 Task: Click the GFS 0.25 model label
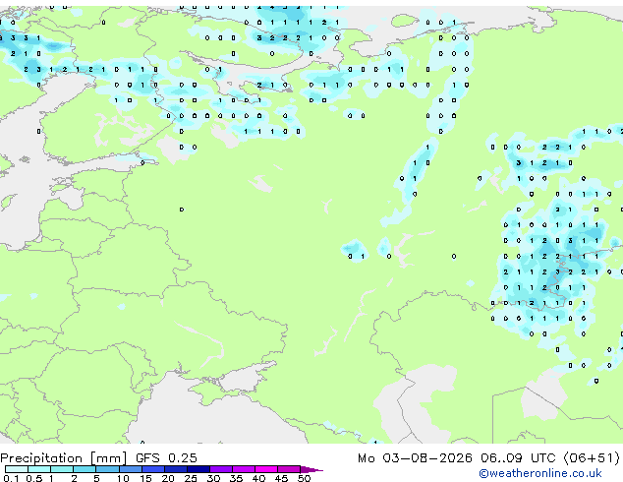tap(166, 458)
